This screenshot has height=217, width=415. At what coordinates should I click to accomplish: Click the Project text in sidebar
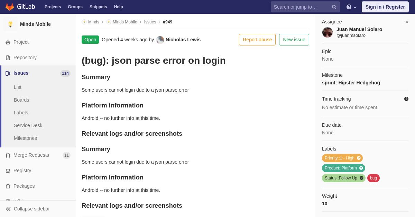[x=21, y=42]
